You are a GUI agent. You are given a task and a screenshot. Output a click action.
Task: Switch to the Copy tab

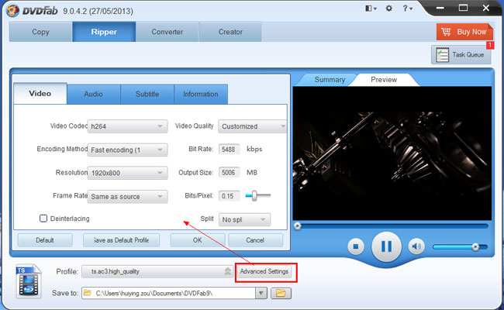[40, 32]
